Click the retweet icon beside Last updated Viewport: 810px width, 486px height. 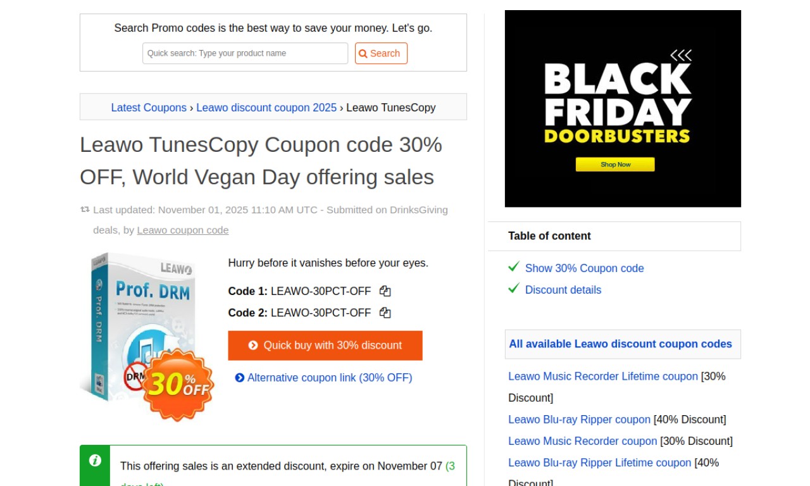pos(85,209)
